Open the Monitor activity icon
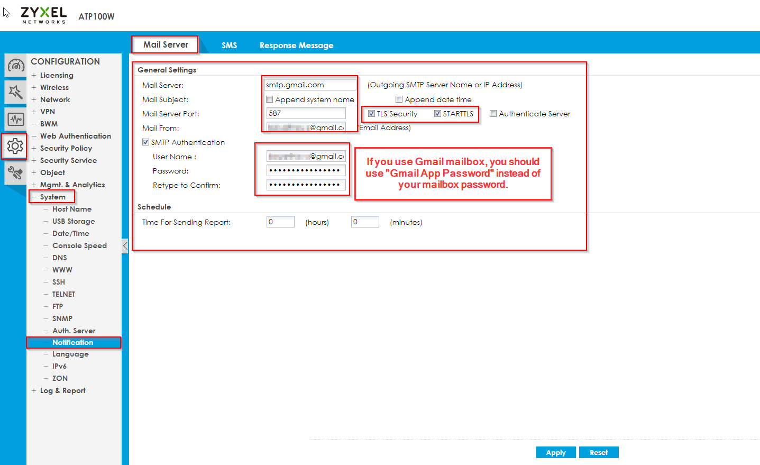The height and width of the screenshot is (465, 760). coord(15,119)
